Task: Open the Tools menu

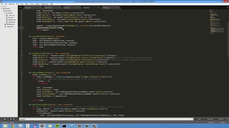Action: tap(31, 4)
